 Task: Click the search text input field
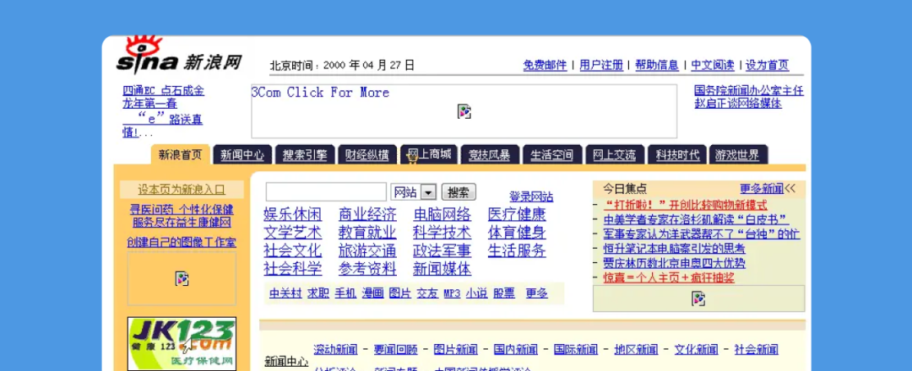tap(326, 191)
